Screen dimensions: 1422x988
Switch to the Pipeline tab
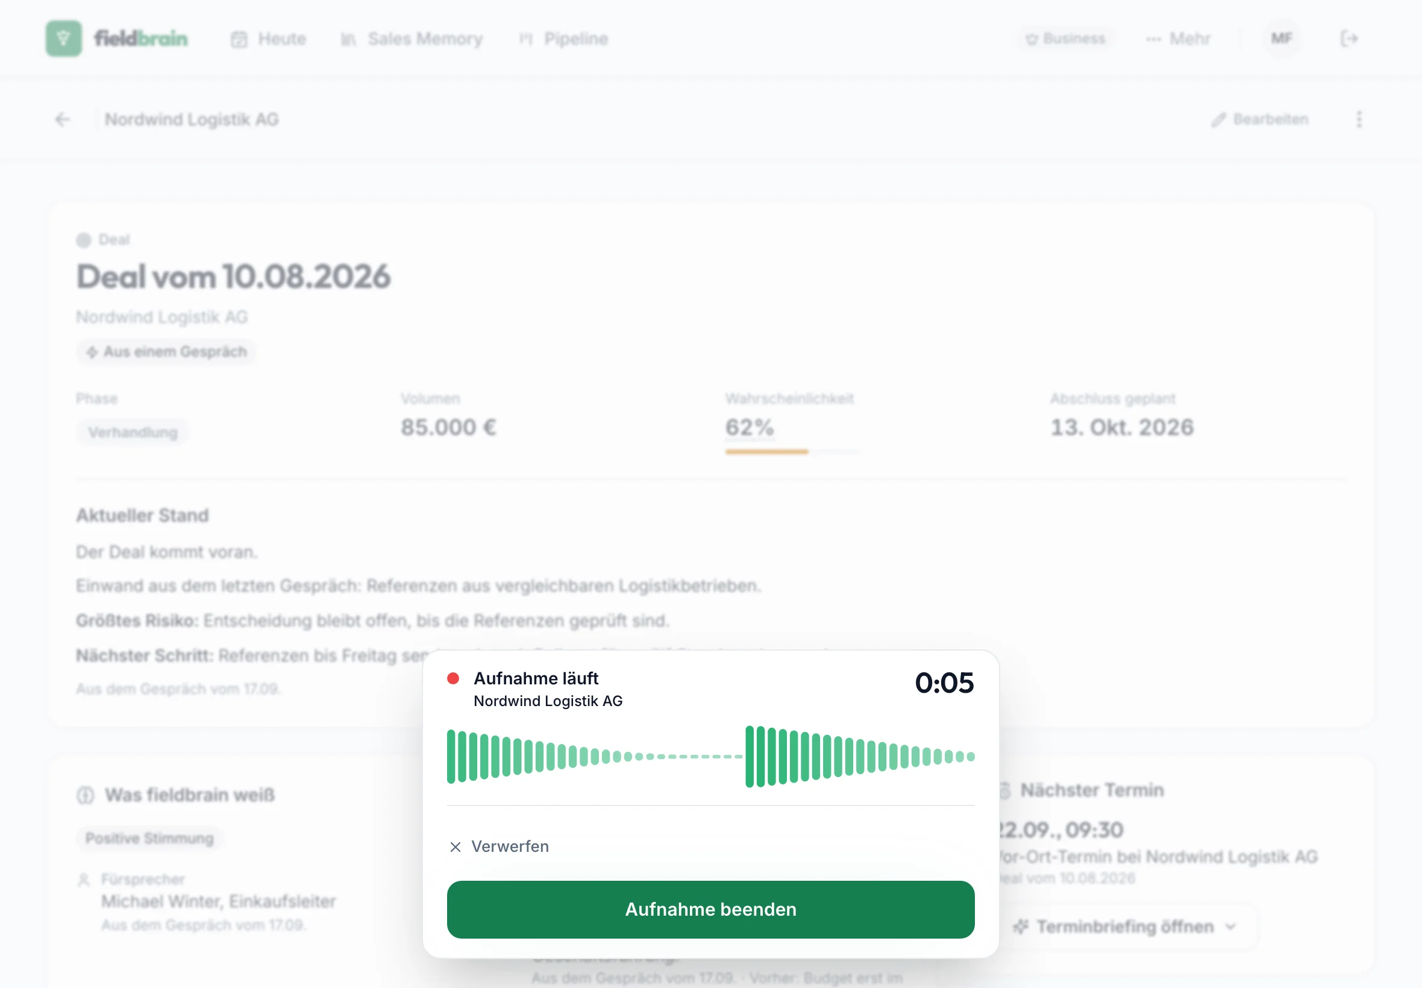click(x=563, y=39)
